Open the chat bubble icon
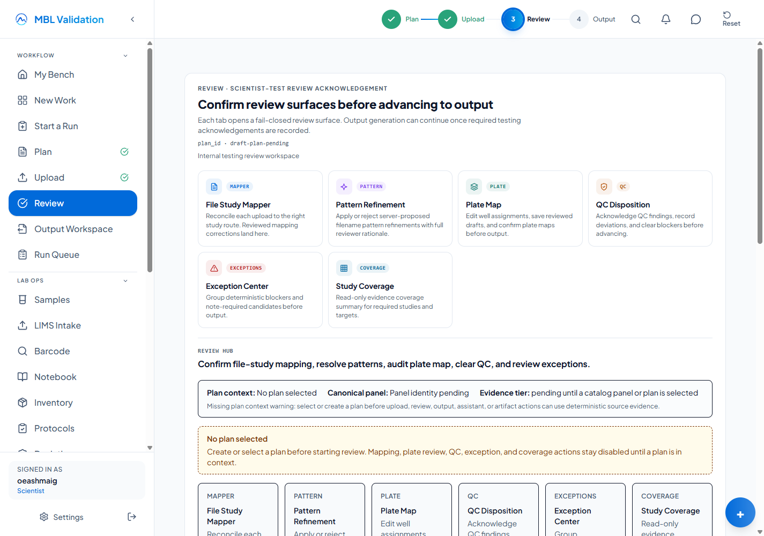764x536 pixels. (696, 19)
